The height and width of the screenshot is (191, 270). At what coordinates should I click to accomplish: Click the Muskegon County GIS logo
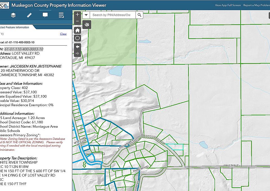(4, 5)
